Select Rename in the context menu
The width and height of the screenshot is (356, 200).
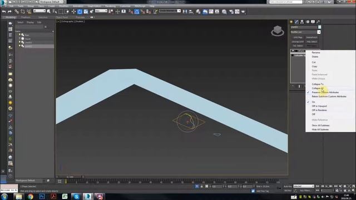(315, 52)
